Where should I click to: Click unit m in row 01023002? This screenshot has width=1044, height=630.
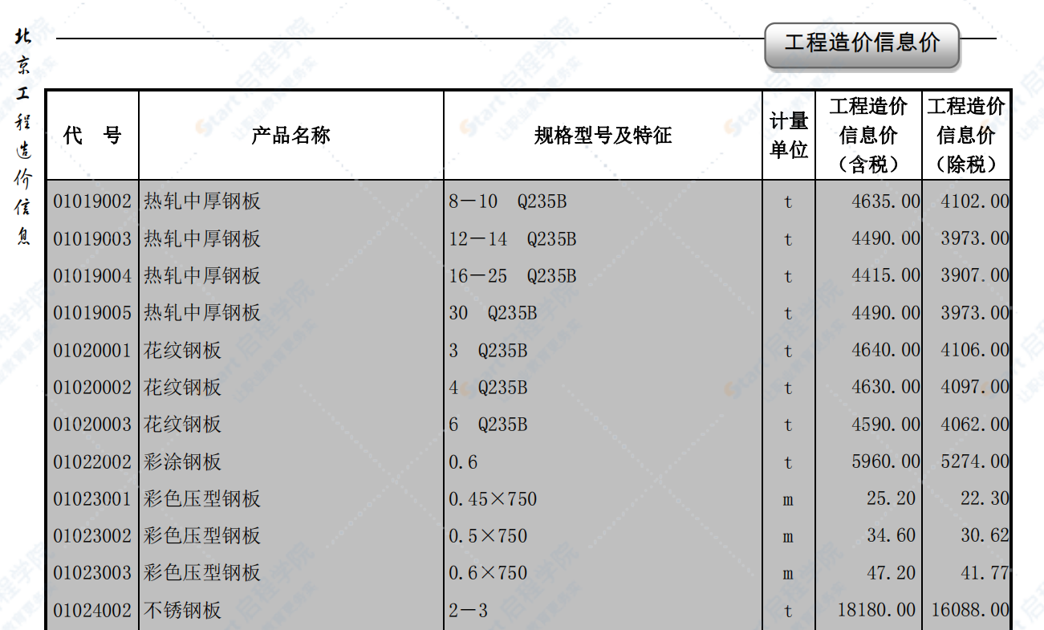pyautogui.click(x=788, y=537)
